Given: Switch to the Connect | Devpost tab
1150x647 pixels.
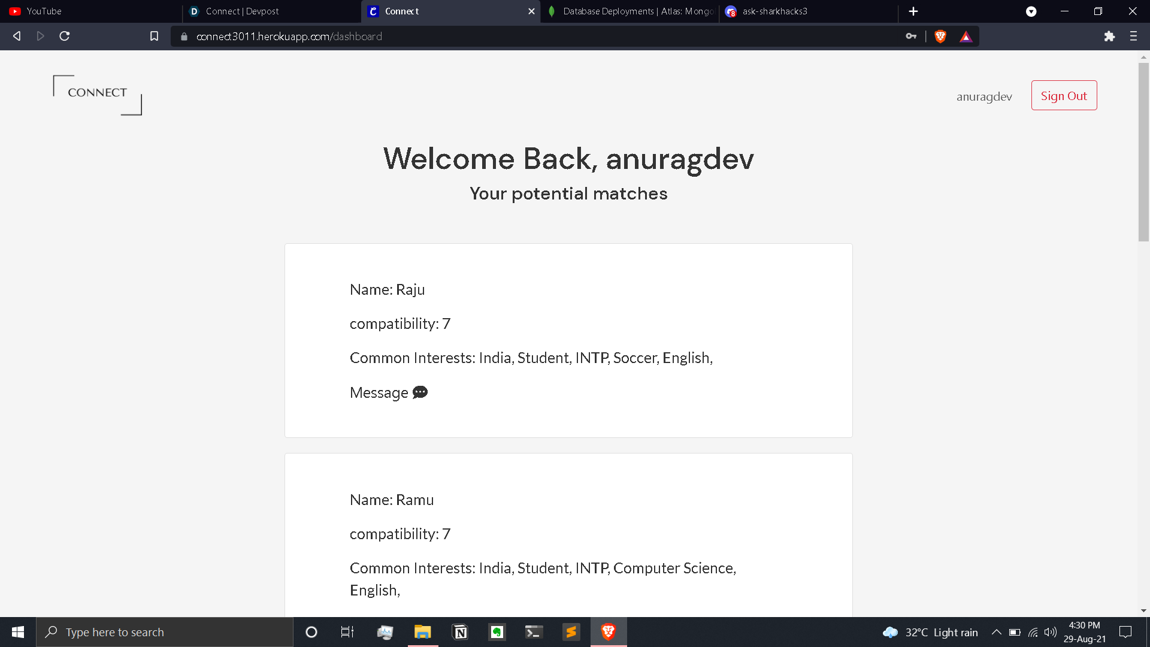Looking at the screenshot, I should click(x=242, y=11).
